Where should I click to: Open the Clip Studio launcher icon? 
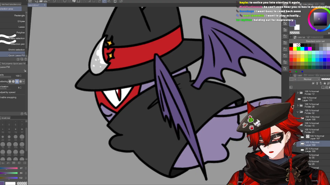point(30,1)
